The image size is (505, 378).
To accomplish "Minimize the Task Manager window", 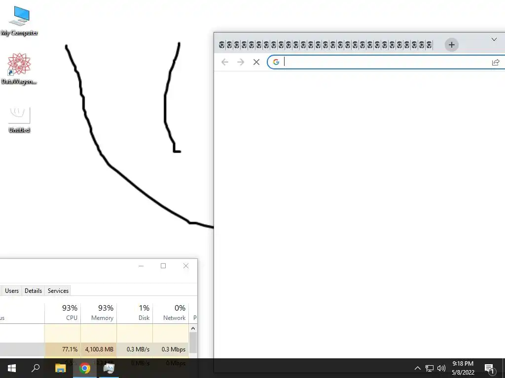I will [141, 266].
